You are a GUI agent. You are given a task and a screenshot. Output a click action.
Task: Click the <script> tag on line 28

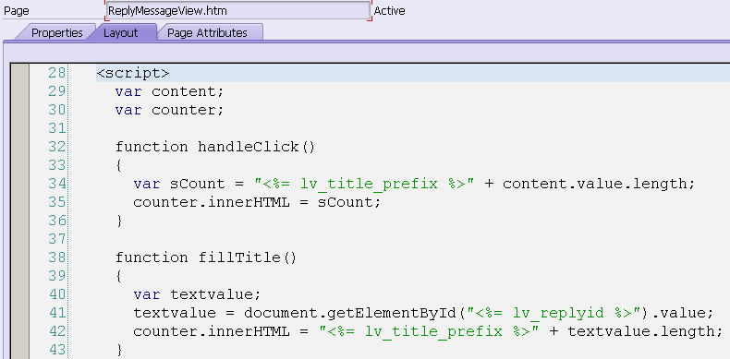click(133, 74)
